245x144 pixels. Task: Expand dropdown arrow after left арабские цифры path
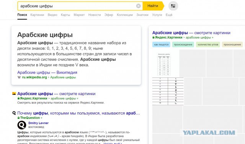click(77, 99)
